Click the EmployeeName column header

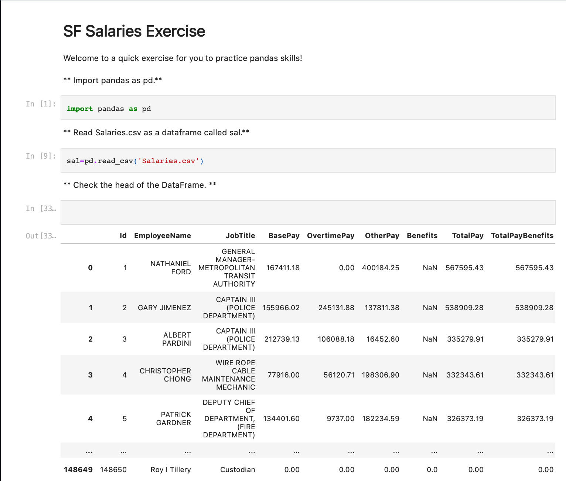coord(162,236)
